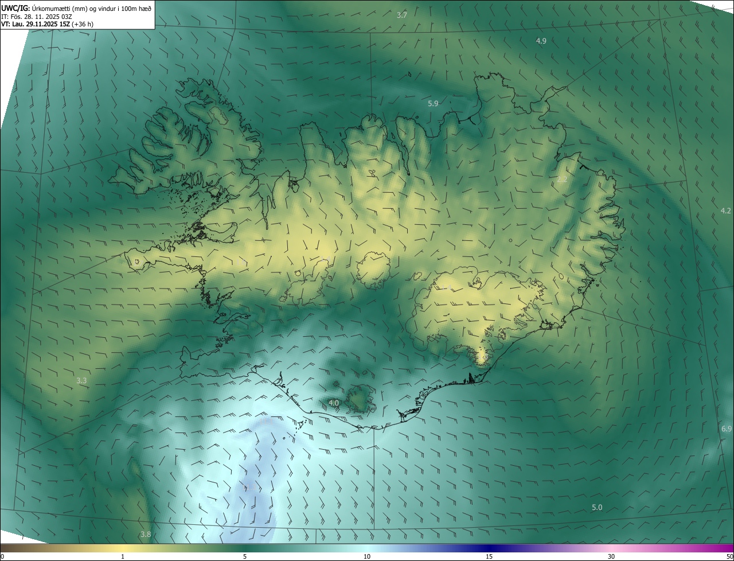Select the 5.0 value label on the map
Viewport: 734px width, 561px height.
click(597, 507)
